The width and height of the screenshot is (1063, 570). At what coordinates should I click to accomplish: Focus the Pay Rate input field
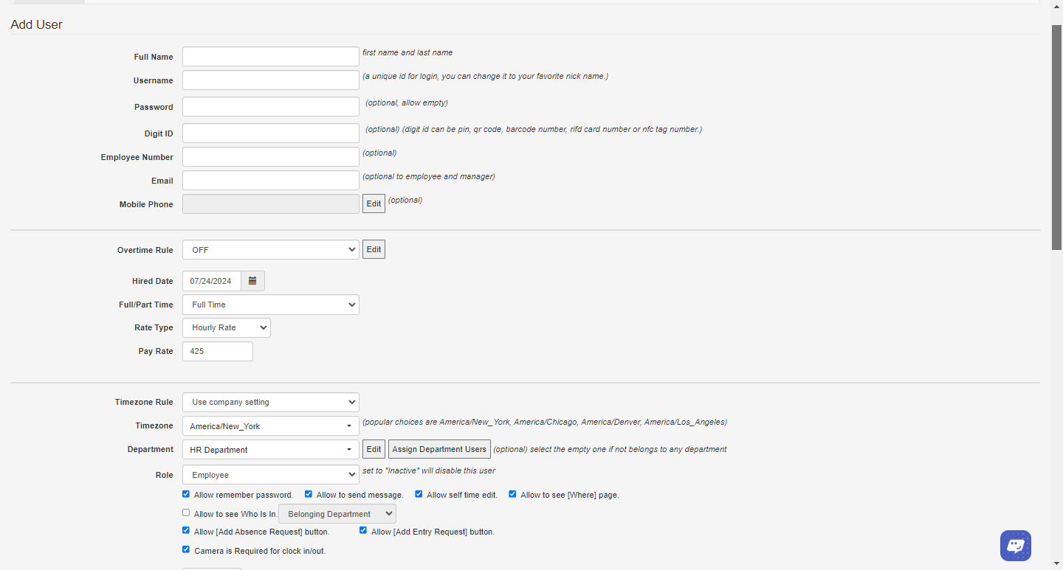pyautogui.click(x=218, y=352)
